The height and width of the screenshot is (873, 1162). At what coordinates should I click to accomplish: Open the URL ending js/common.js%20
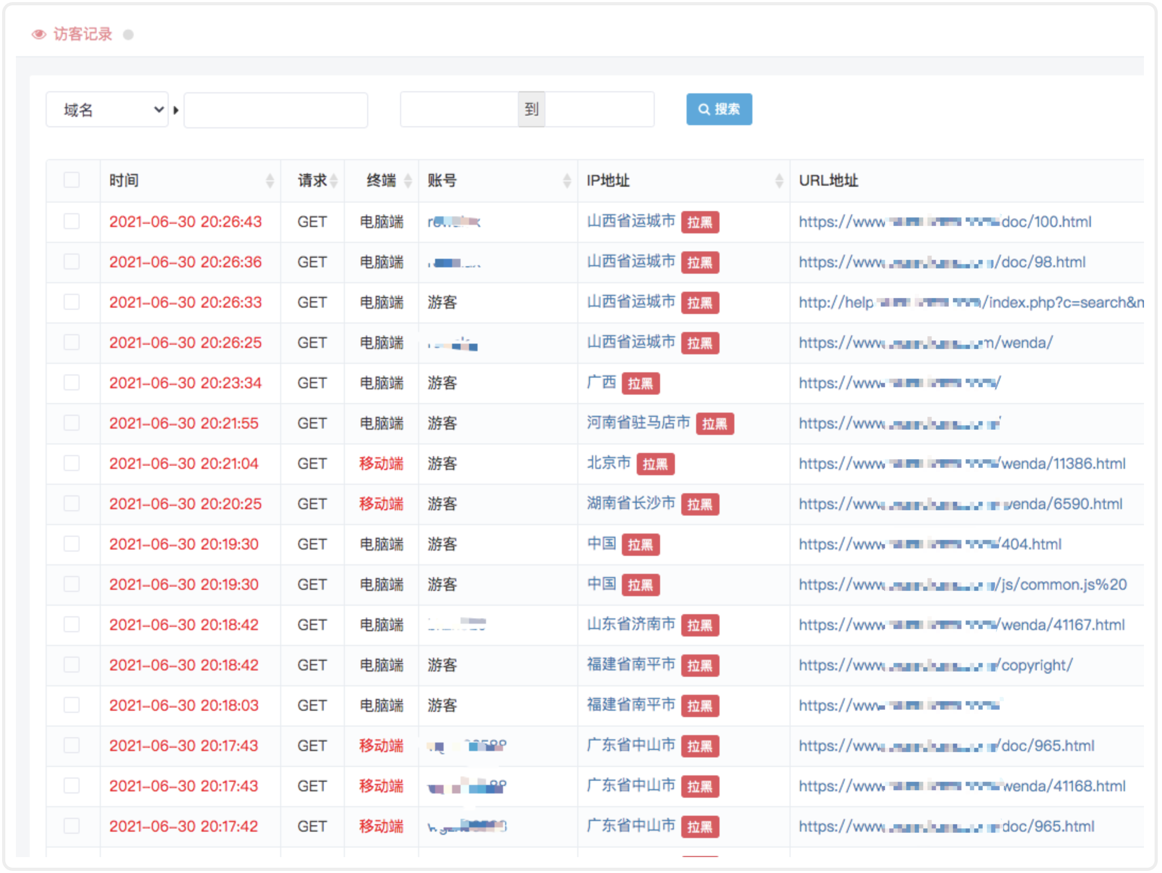click(963, 584)
